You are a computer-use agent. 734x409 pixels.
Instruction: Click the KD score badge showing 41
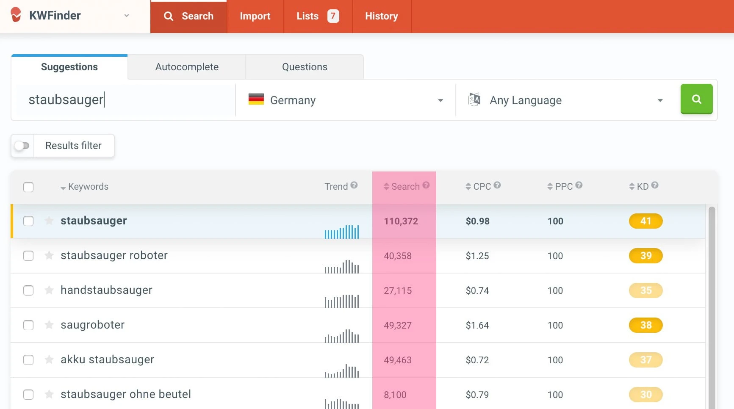[645, 221]
